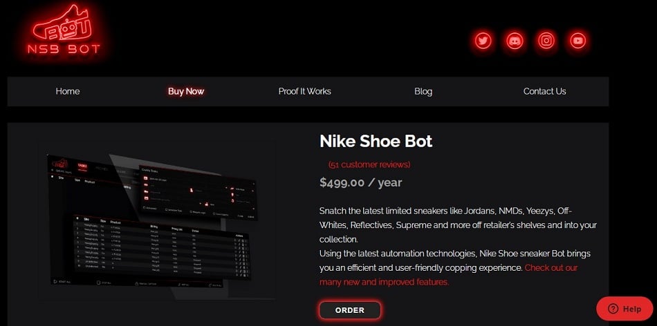Follow the new and improved features link
Screen dimensions: 657x326
(x=448, y=274)
